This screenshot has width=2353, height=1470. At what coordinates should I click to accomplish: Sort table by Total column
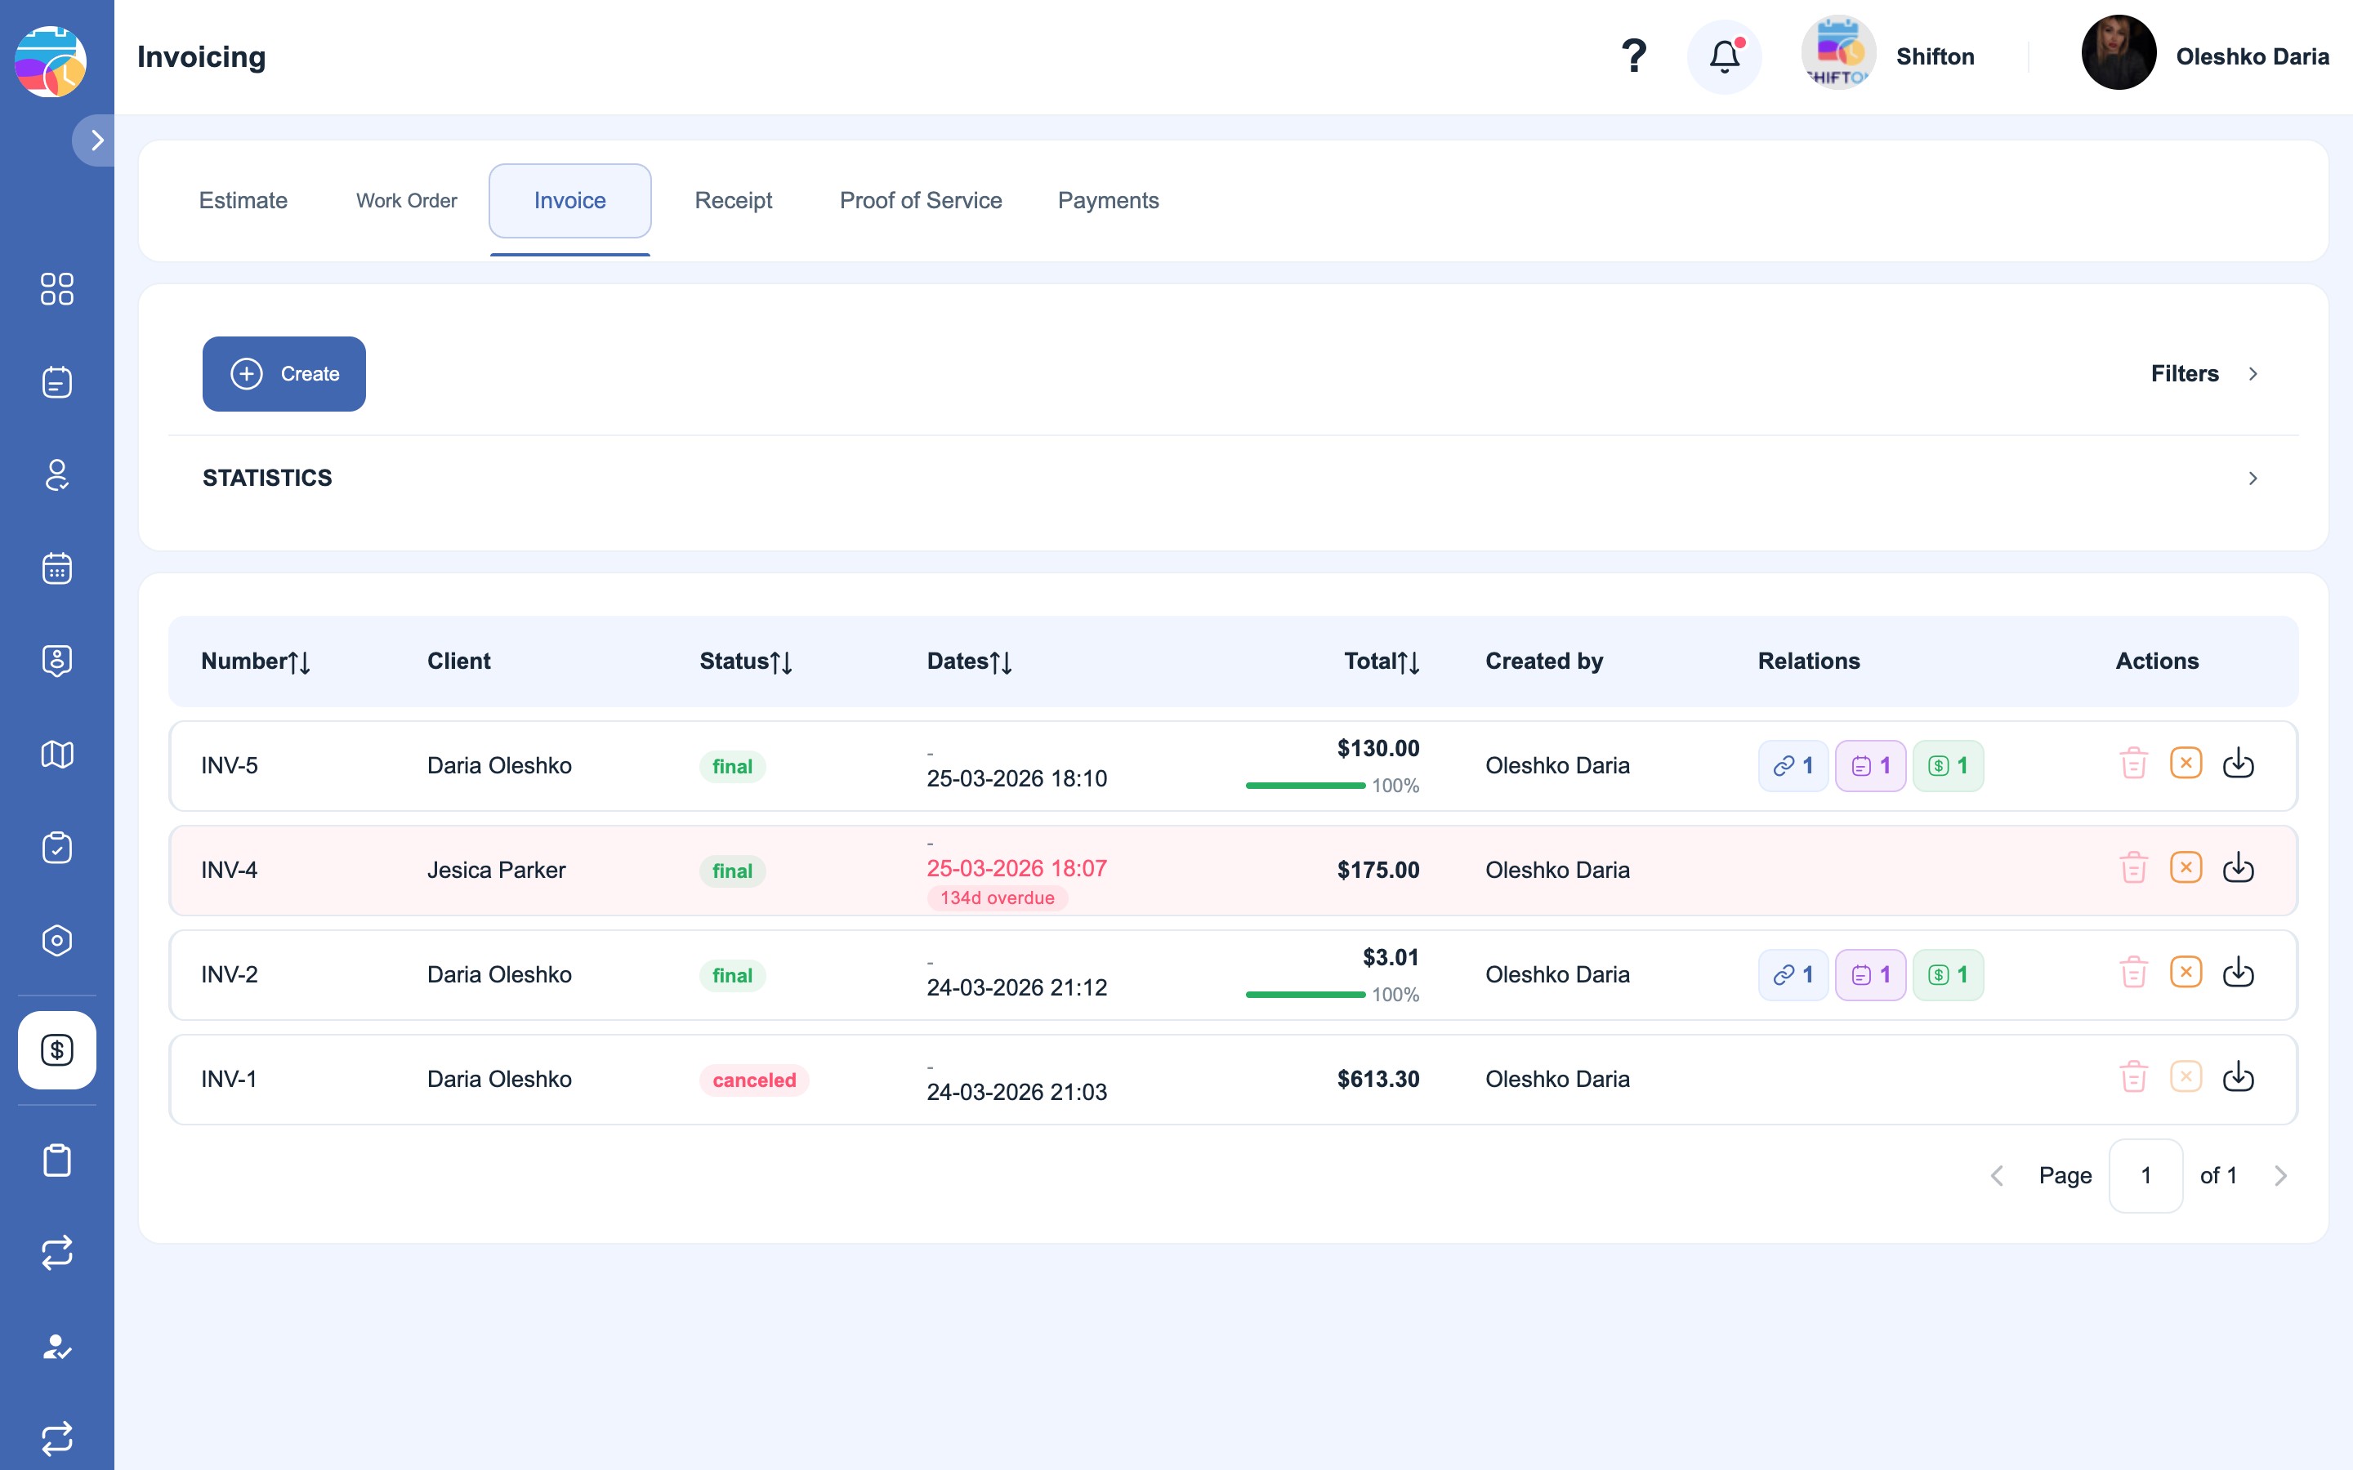tap(1382, 661)
